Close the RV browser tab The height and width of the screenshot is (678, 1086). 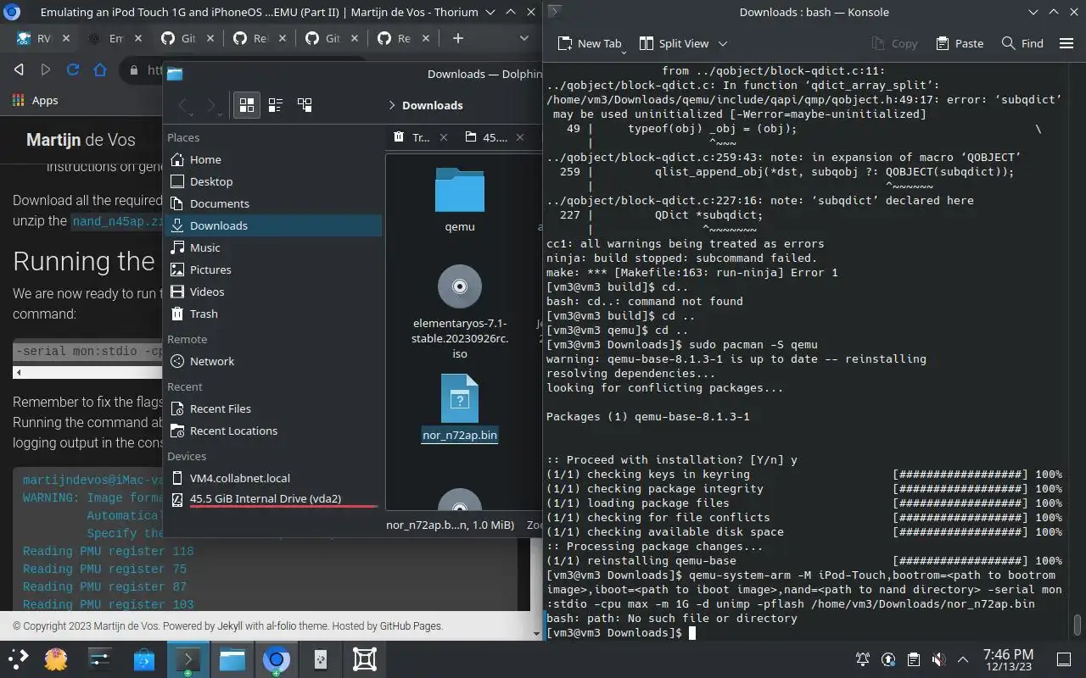tap(66, 39)
